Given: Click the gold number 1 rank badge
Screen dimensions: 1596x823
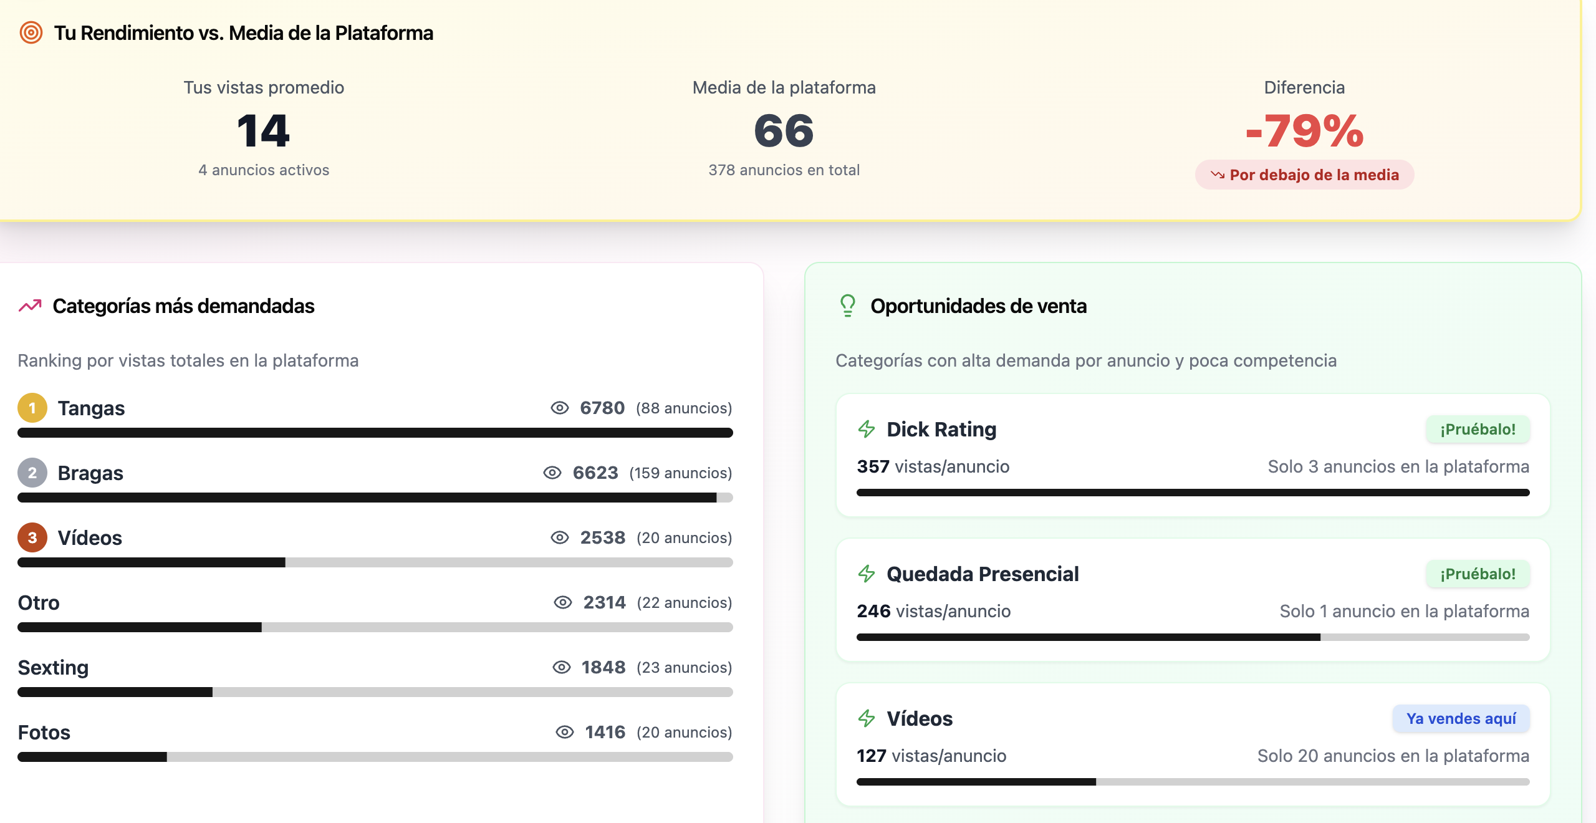Looking at the screenshot, I should (32, 408).
